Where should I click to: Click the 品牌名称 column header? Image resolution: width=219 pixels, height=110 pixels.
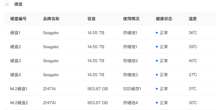pos(51,19)
